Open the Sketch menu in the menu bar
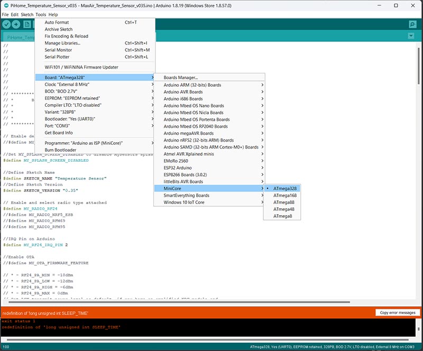Image resolution: width=423 pixels, height=351 pixels. click(27, 14)
